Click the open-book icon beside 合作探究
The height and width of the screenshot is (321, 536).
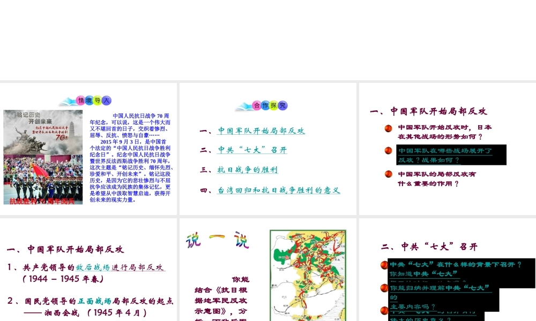click(x=244, y=106)
